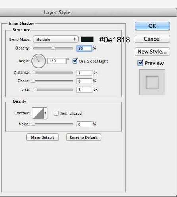Click the Choke slider handle

click(x=33, y=81)
